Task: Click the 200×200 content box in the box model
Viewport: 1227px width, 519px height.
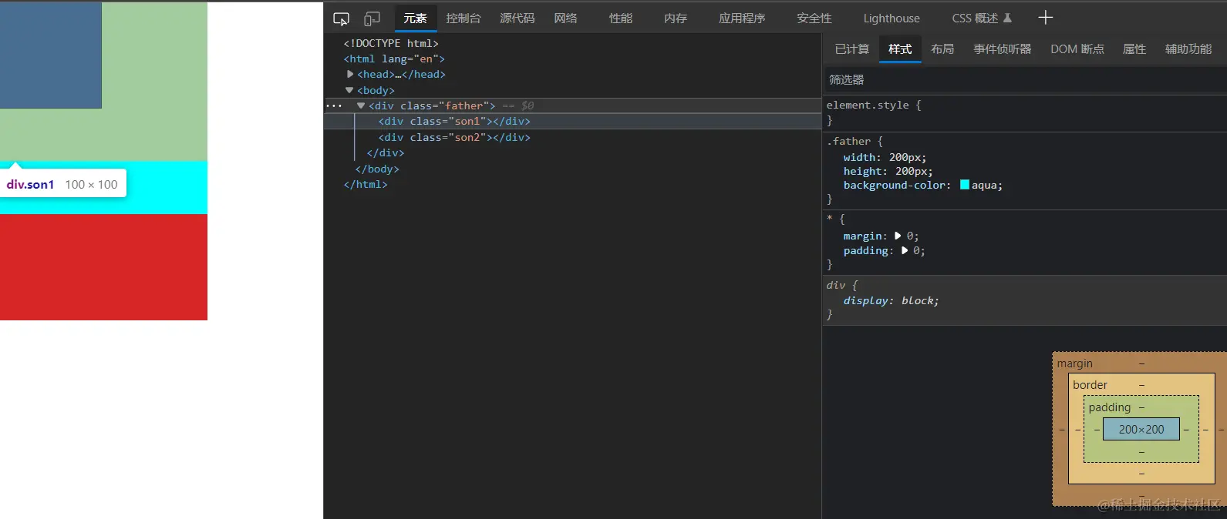Action: 1141,430
